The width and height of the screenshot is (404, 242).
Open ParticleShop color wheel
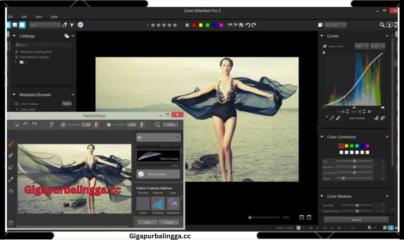click(11, 192)
